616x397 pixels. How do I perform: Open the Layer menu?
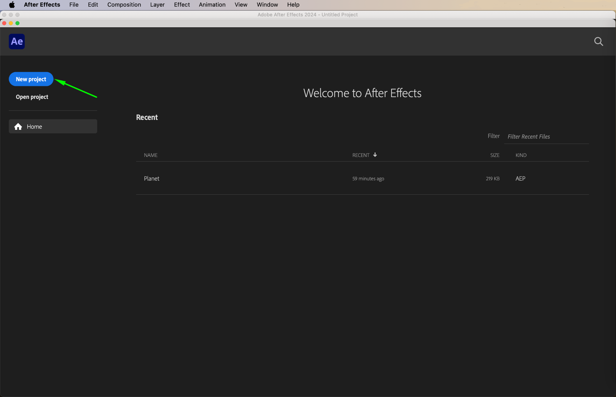click(x=157, y=5)
